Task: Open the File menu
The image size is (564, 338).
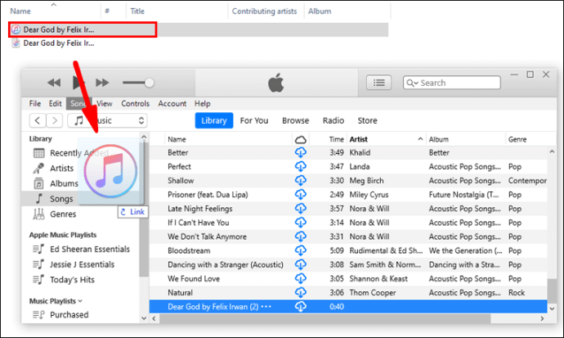Action: (x=35, y=104)
